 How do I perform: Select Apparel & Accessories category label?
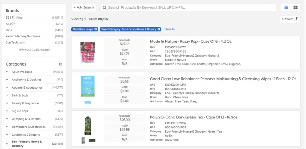pyautogui.click(x=27, y=87)
